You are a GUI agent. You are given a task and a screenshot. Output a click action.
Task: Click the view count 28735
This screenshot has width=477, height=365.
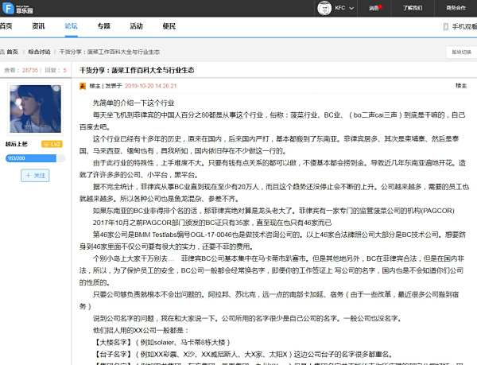[30, 70]
